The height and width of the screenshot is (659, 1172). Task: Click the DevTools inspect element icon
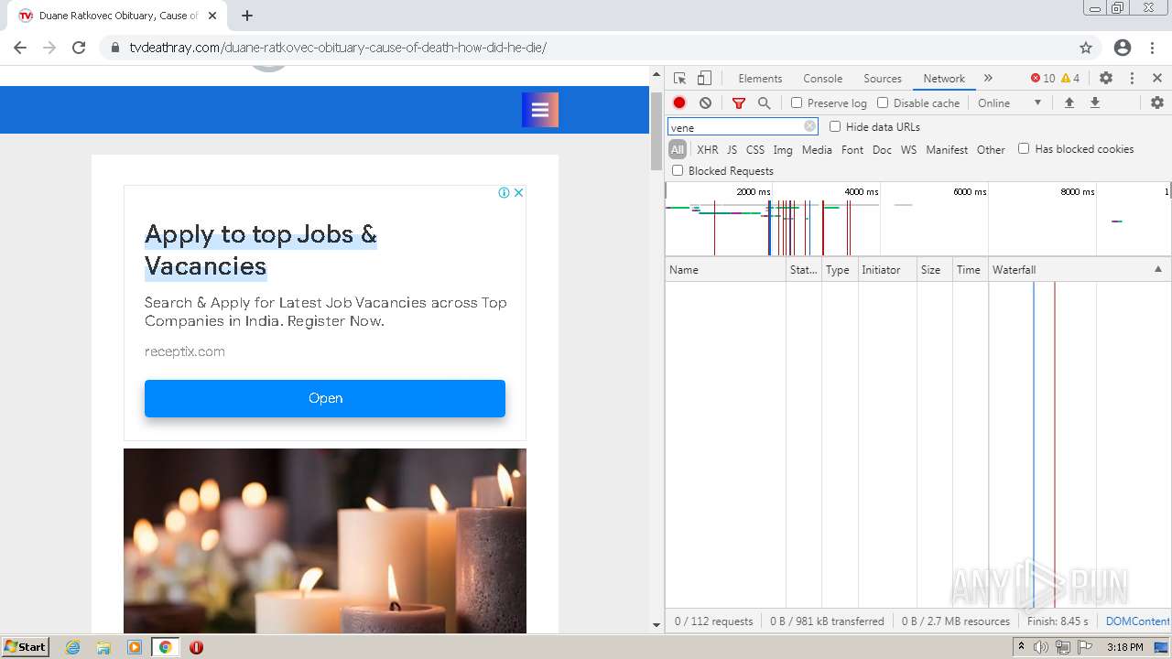(679, 79)
